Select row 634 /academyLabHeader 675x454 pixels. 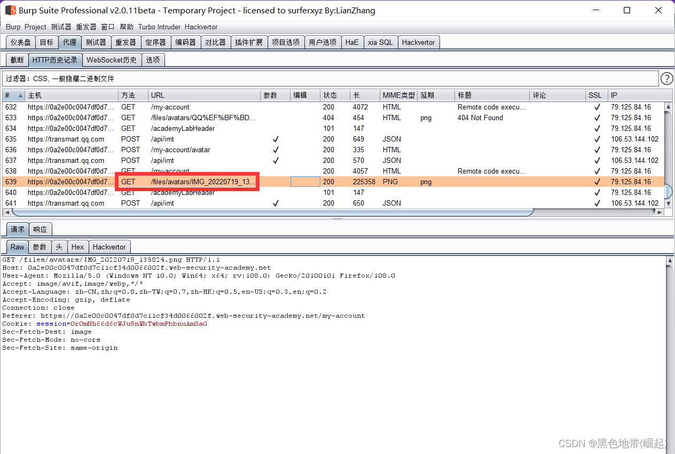(x=333, y=128)
